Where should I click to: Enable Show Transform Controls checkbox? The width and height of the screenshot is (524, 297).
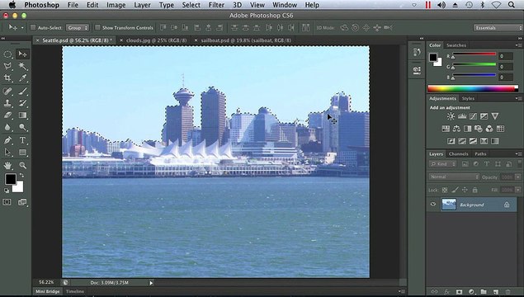[97, 27]
